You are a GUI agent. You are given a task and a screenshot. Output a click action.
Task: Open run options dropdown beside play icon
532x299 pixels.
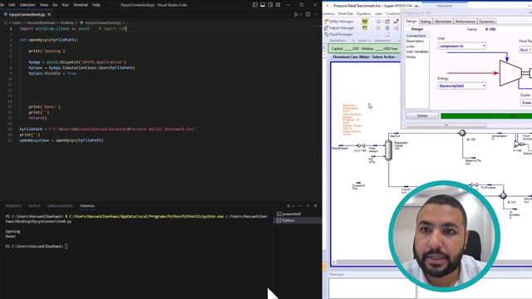301,15
